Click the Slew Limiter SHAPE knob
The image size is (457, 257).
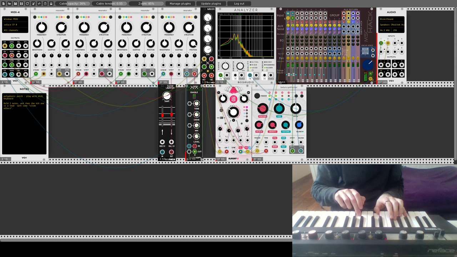167,96
